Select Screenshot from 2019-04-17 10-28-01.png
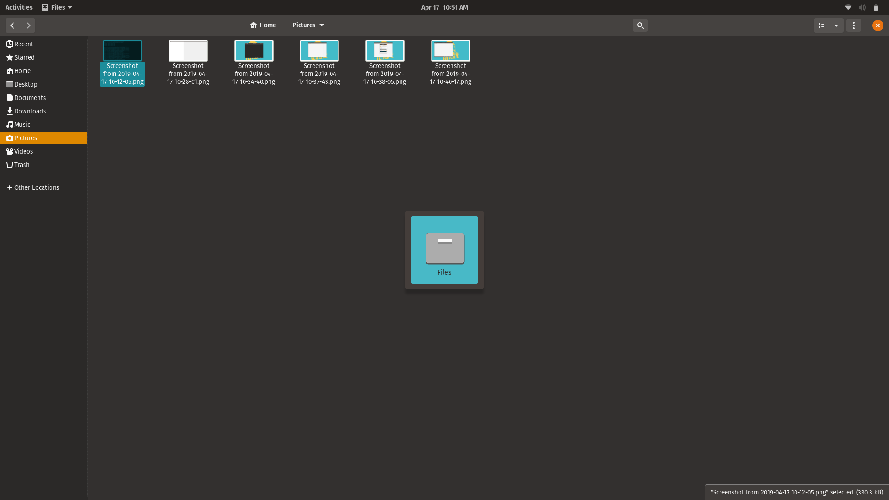 [188, 62]
